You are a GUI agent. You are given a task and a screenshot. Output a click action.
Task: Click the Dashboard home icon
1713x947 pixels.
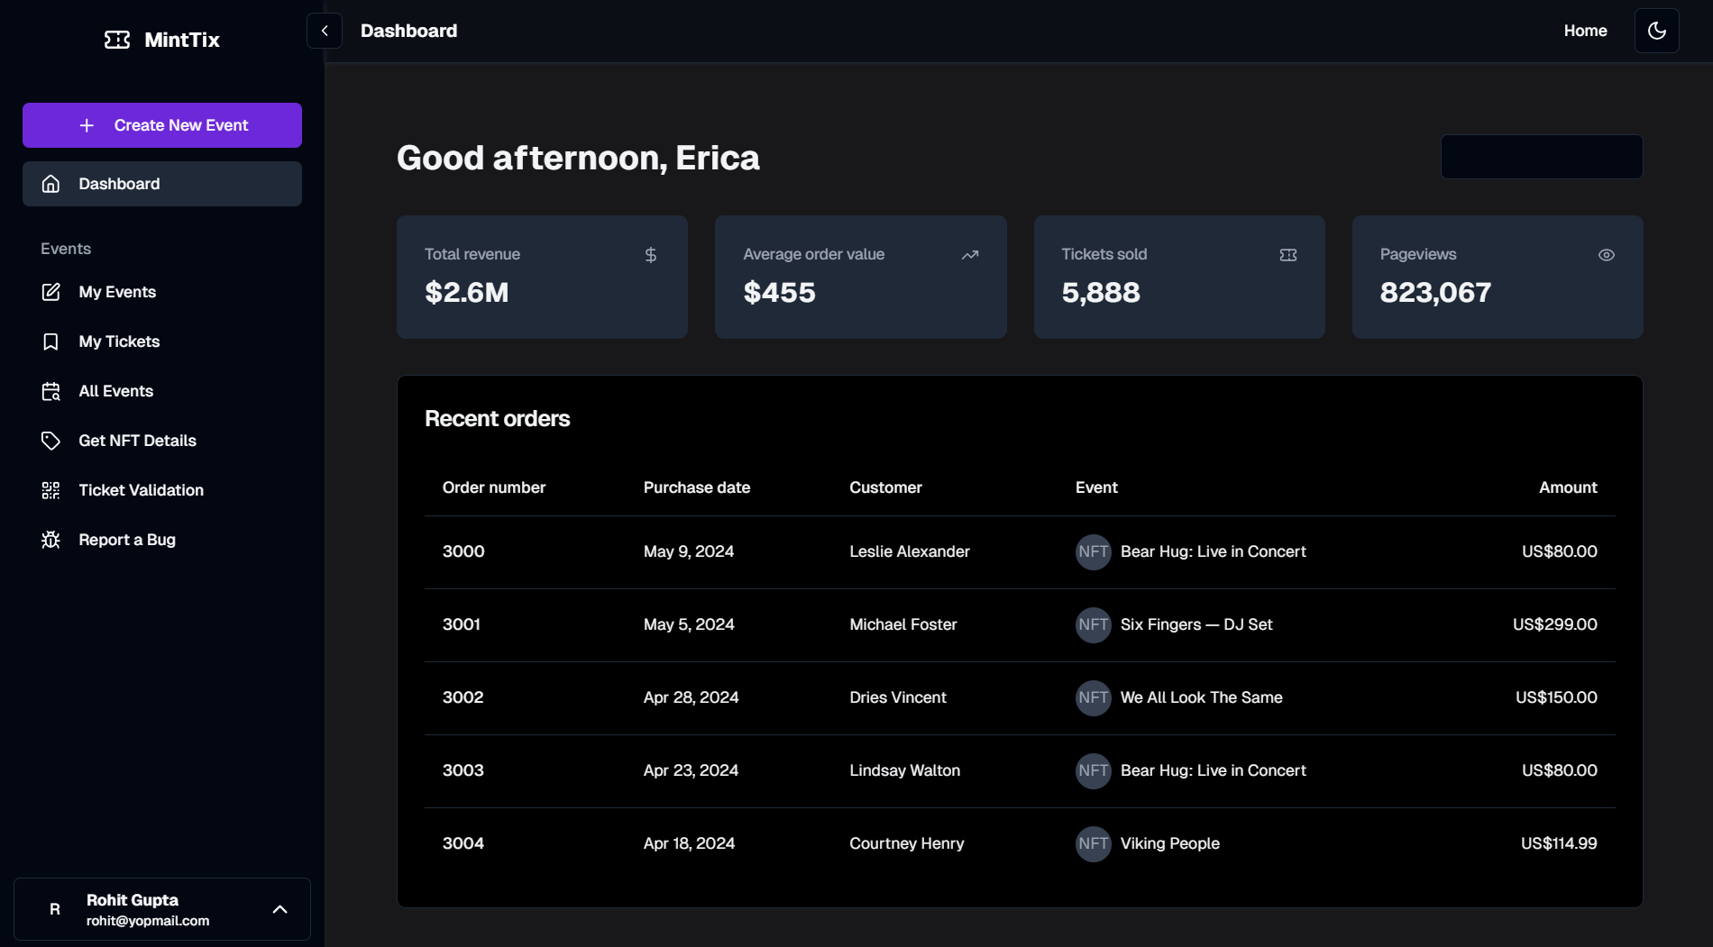pos(51,184)
